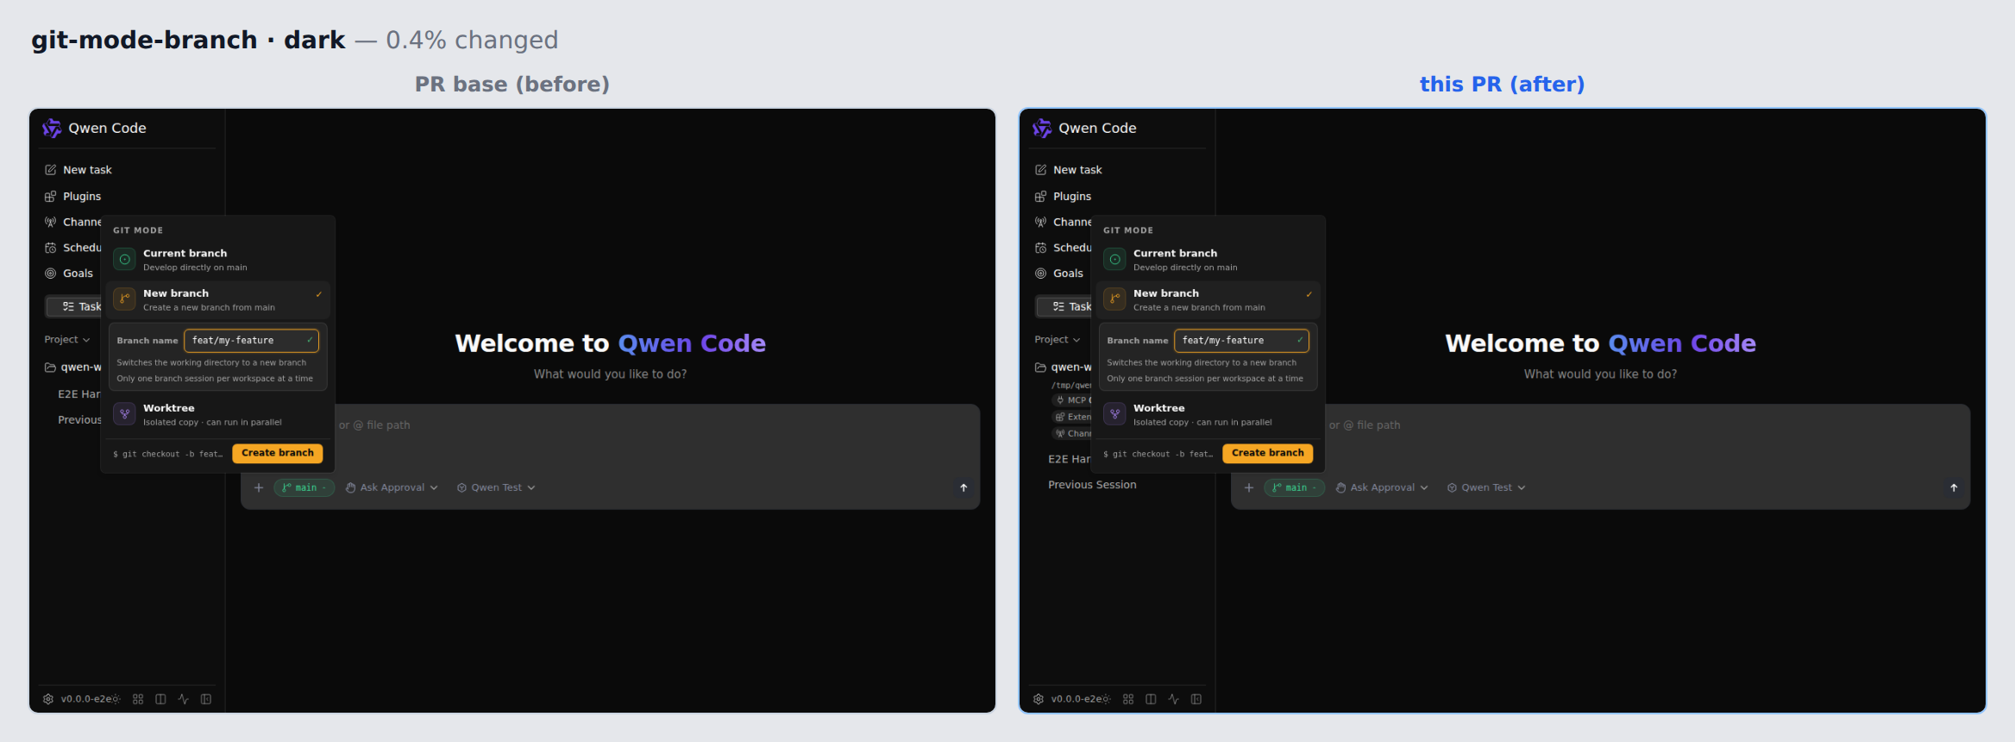
Task: Open Qwen Test model dropdown in after panel
Action: (x=1486, y=487)
